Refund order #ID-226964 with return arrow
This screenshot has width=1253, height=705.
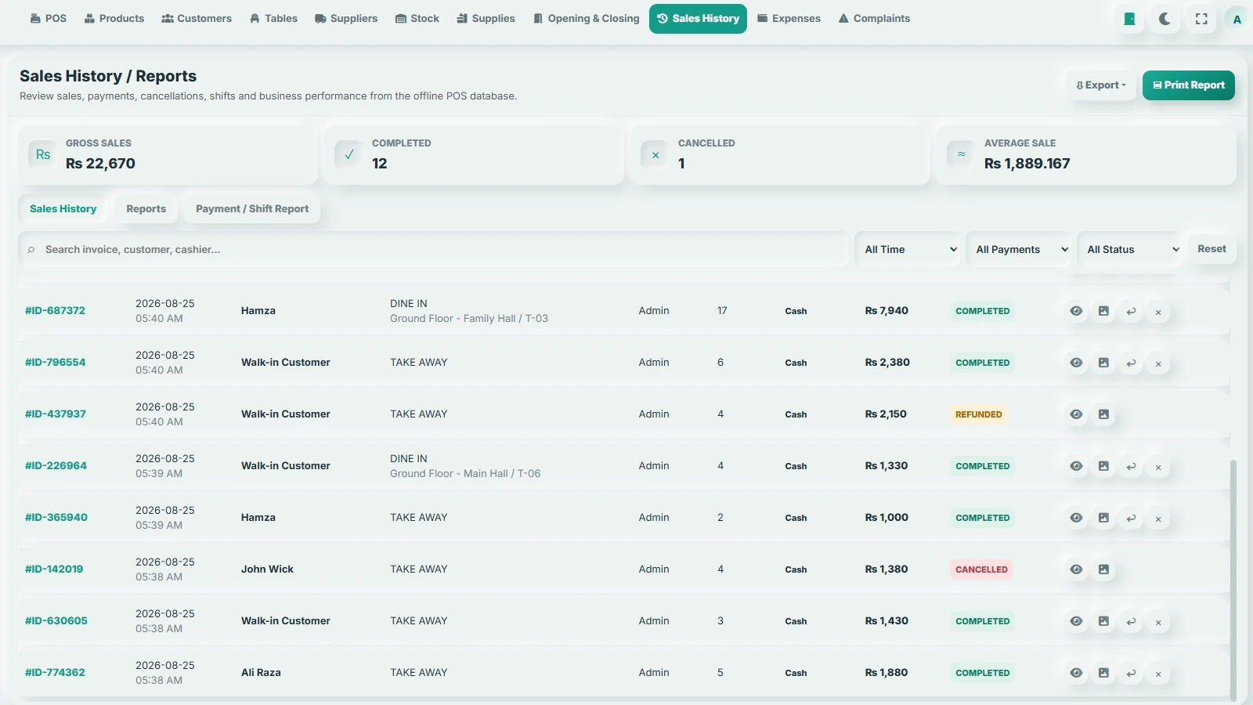click(1131, 466)
